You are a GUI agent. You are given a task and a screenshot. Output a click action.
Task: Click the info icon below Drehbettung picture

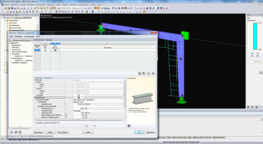click(129, 126)
